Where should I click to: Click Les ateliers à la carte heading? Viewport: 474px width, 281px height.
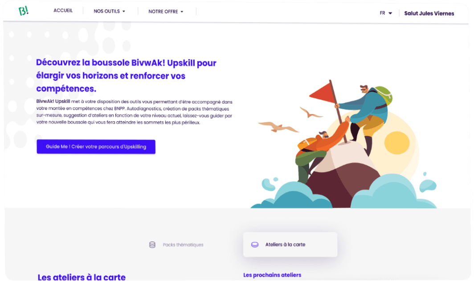(82, 277)
